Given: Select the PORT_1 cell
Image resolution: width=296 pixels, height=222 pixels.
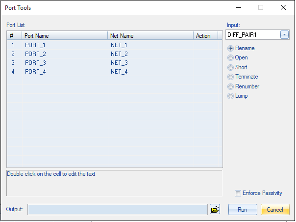Looking at the screenshot, I should (x=35, y=45).
